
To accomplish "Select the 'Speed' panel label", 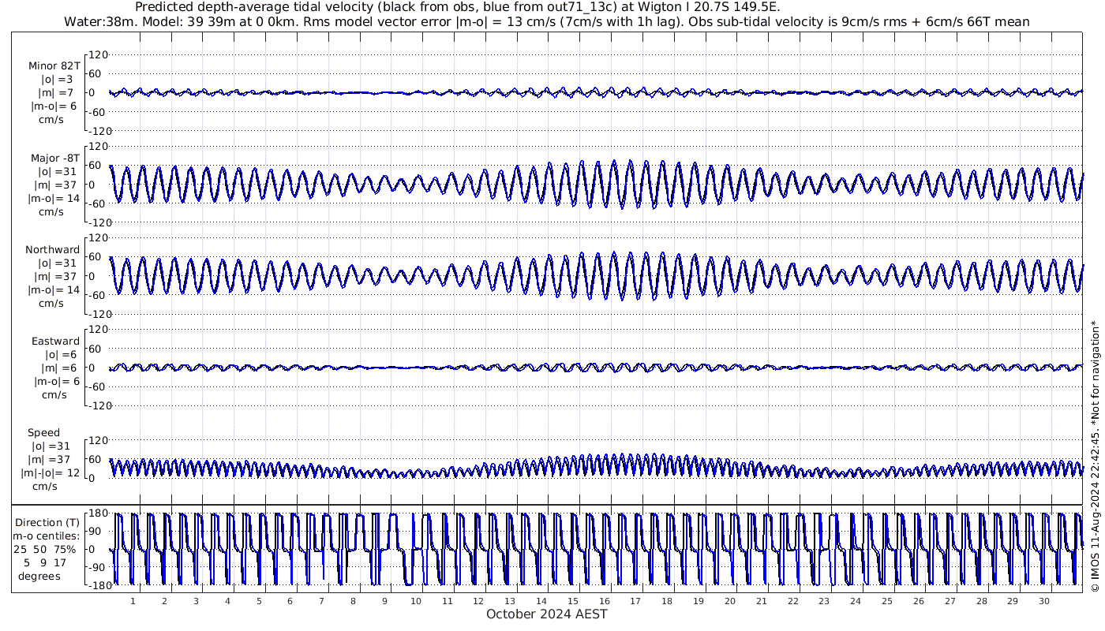I will tap(43, 432).
